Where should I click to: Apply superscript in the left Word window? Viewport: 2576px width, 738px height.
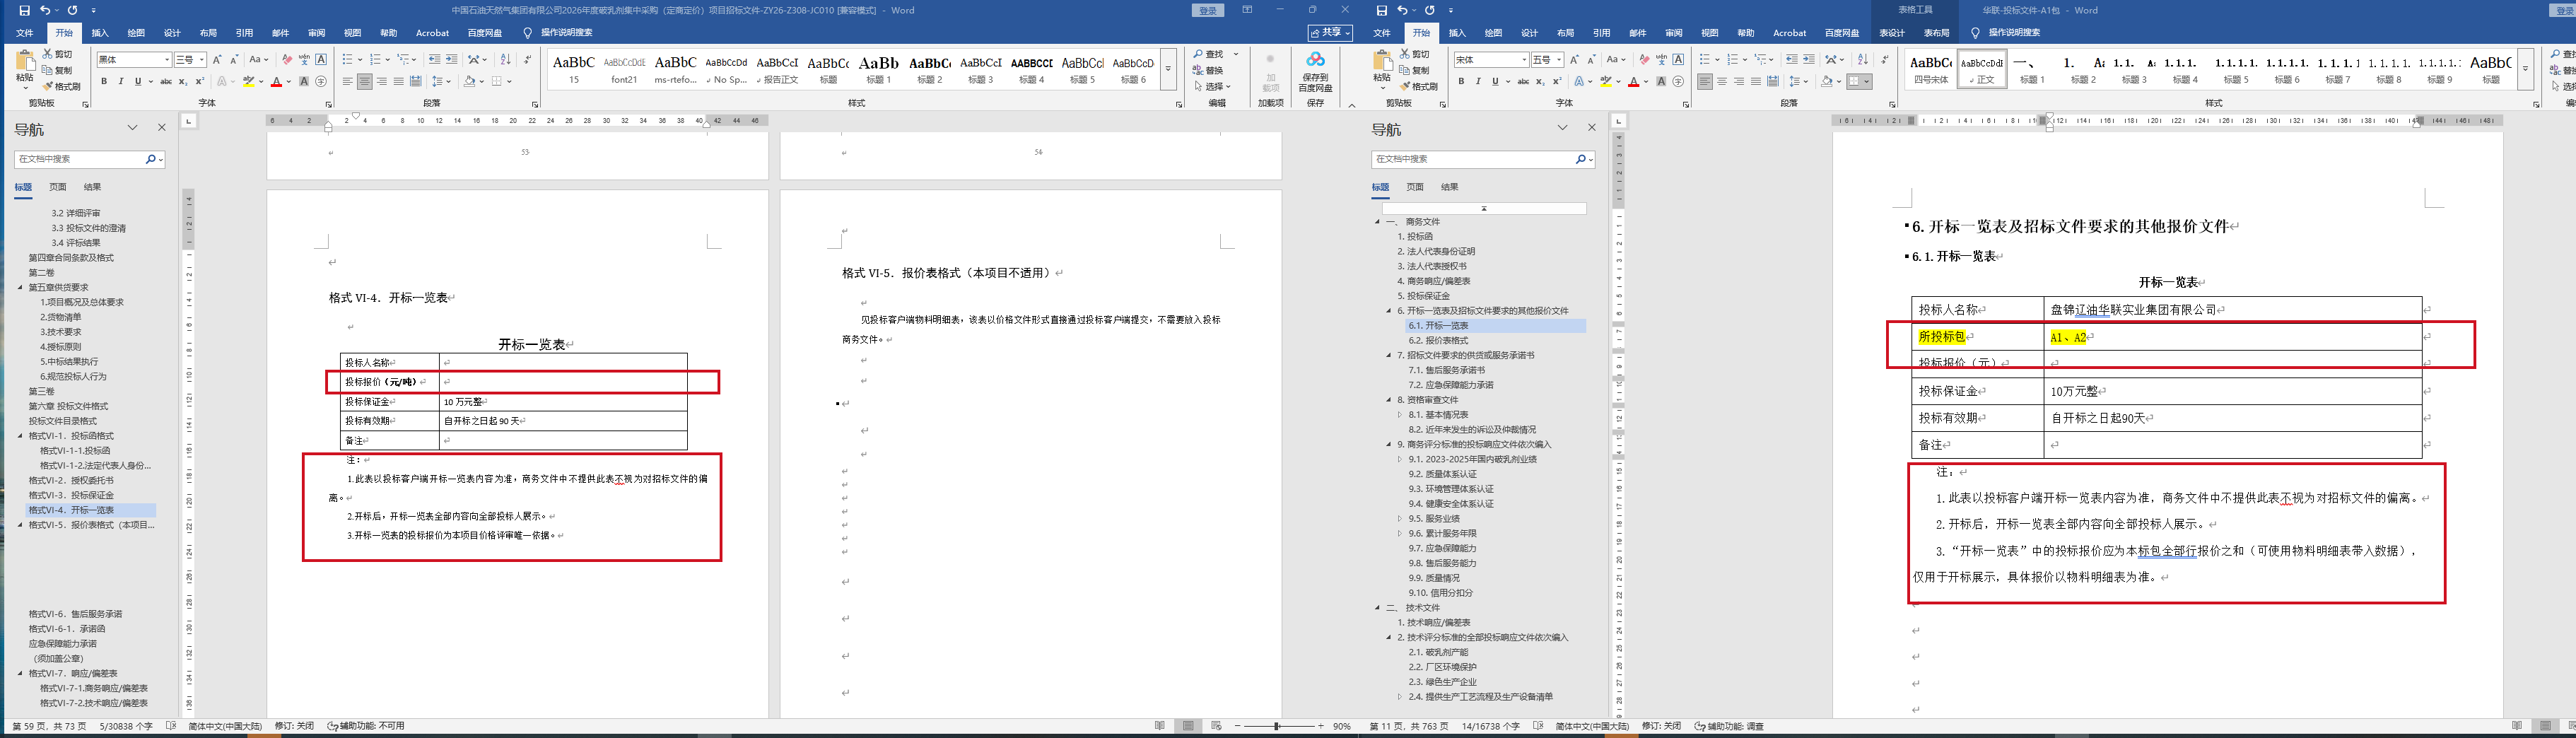pyautogui.click(x=199, y=81)
